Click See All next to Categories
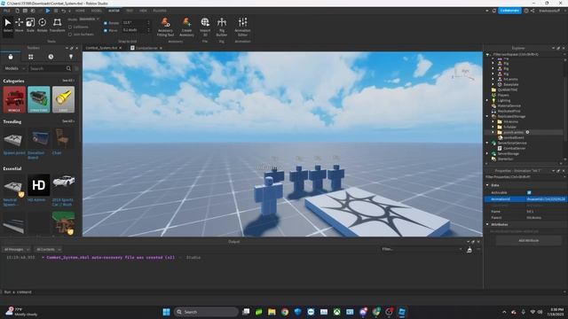The width and height of the screenshot is (568, 319). [x=67, y=81]
